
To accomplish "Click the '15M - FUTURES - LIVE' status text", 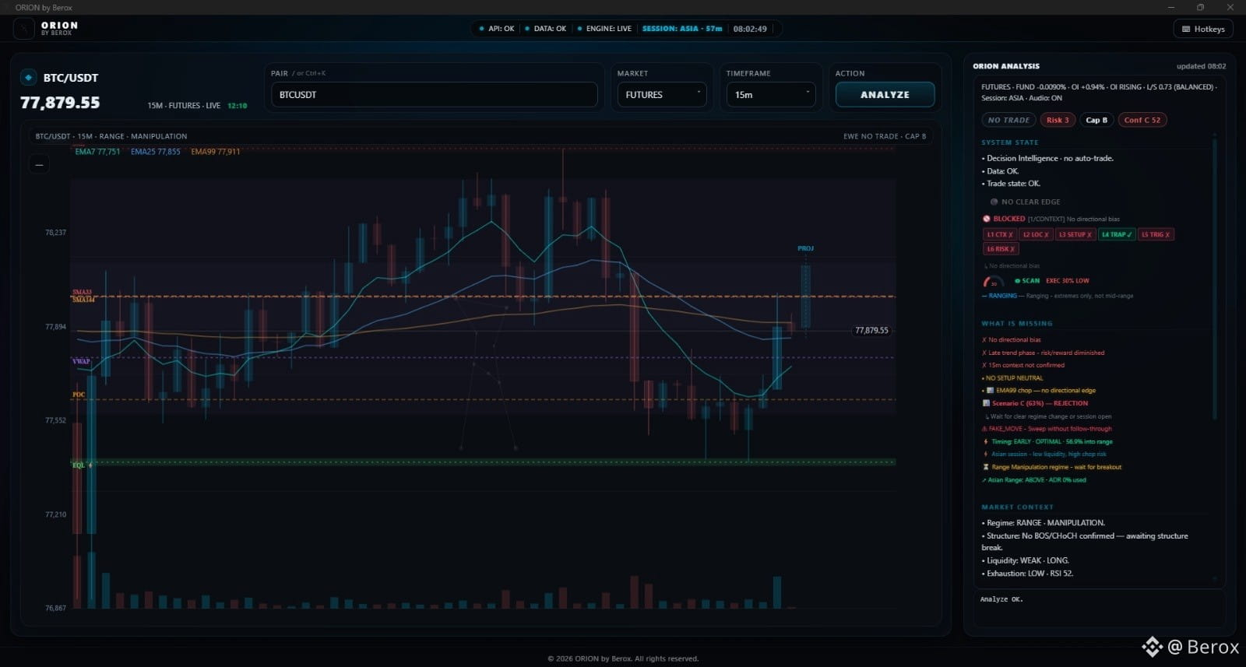I will coord(184,106).
